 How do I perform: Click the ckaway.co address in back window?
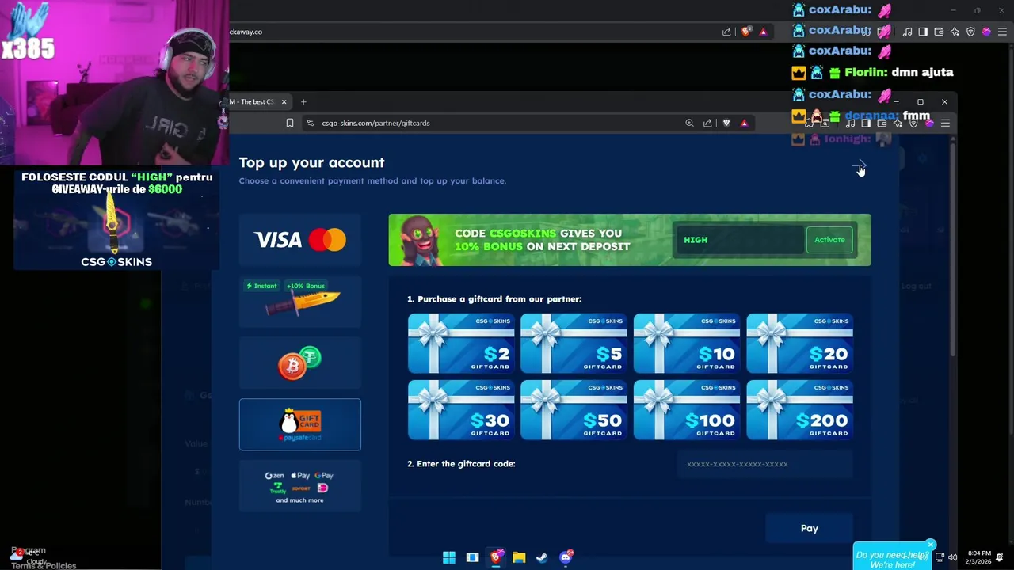tap(246, 32)
